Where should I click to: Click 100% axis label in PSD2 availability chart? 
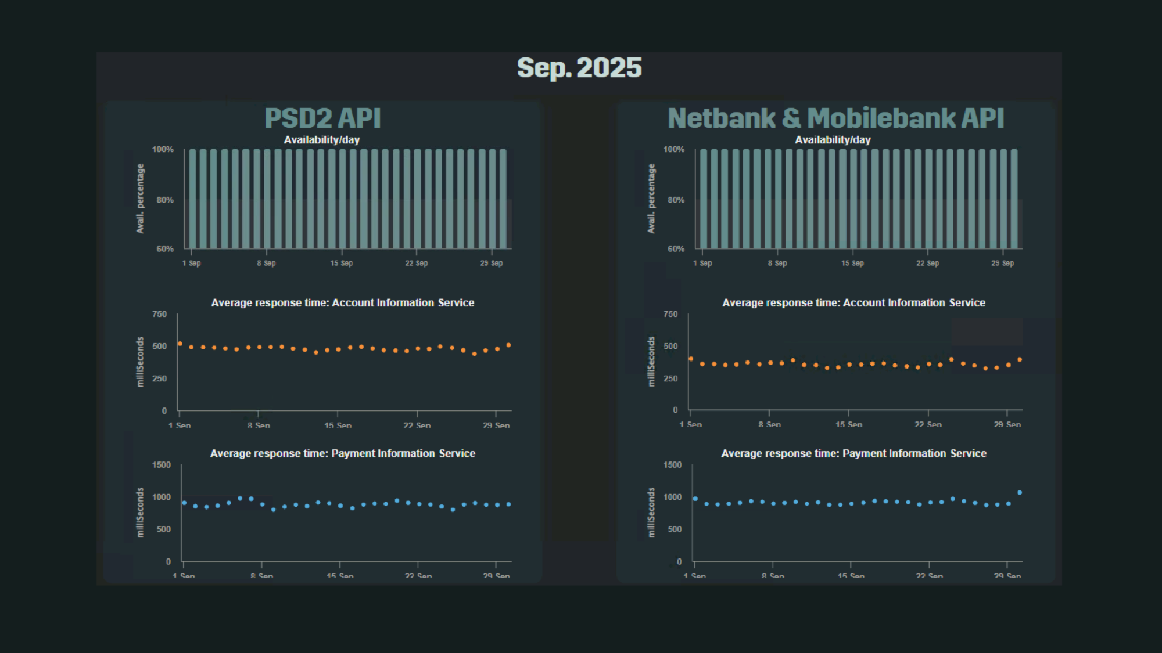pyautogui.click(x=163, y=150)
